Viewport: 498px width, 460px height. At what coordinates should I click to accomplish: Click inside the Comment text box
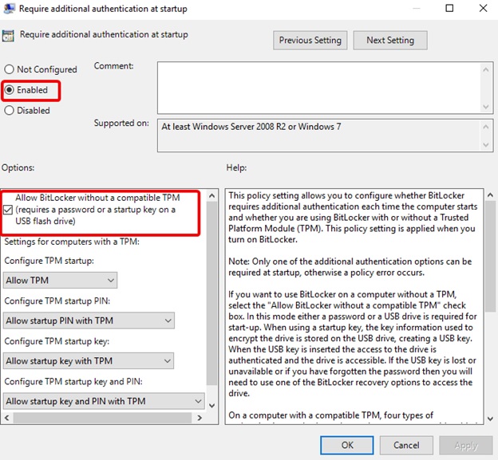tap(319, 88)
